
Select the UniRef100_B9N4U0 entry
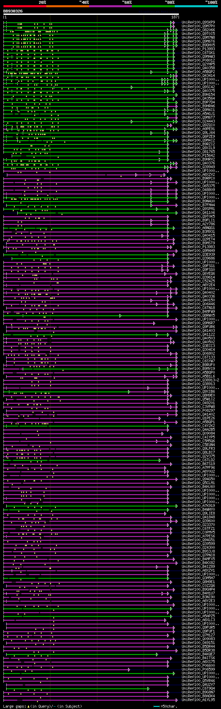click(x=198, y=201)
